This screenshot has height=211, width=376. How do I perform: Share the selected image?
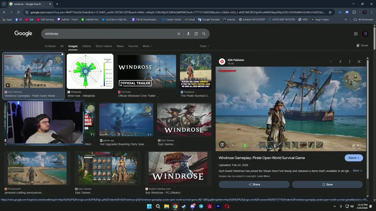(x=254, y=184)
